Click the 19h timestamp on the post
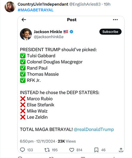 [x=107, y=4]
